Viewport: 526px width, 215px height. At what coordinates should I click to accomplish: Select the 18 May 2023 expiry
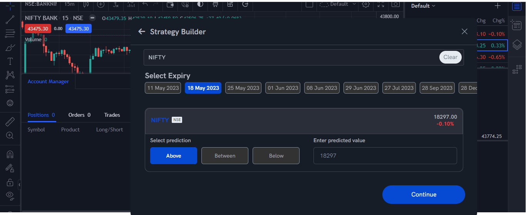[203, 88]
